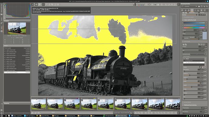
Task: Select the crop tool in the toolbar
Action: [x=52, y=5]
